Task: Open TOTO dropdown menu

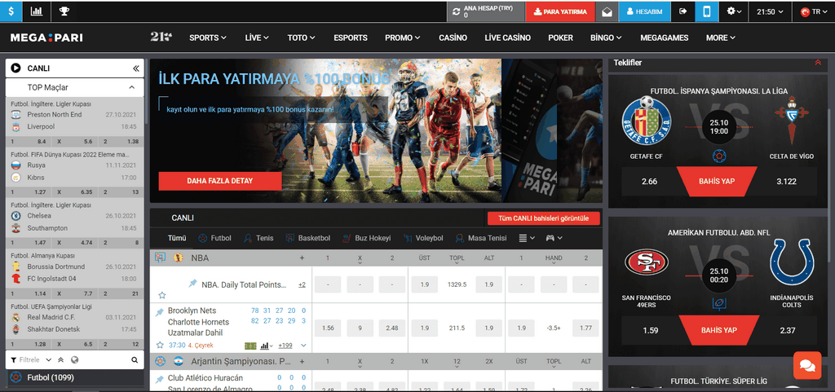Action: tap(302, 37)
